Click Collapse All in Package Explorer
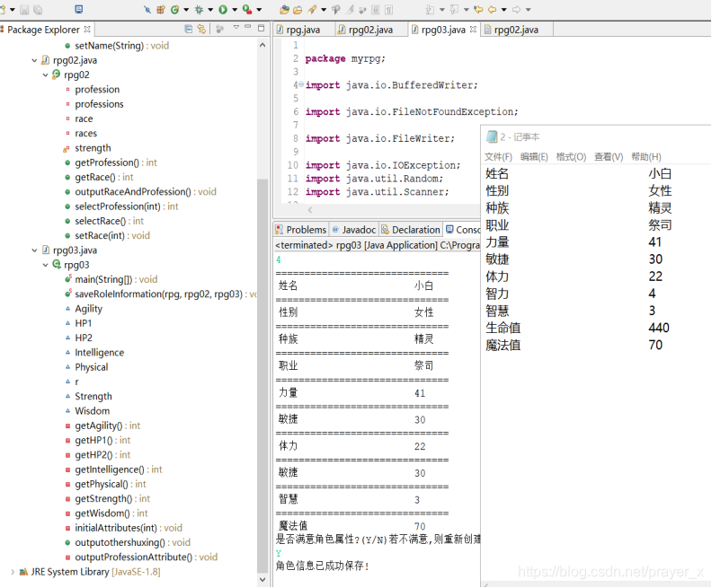 pos(189,29)
